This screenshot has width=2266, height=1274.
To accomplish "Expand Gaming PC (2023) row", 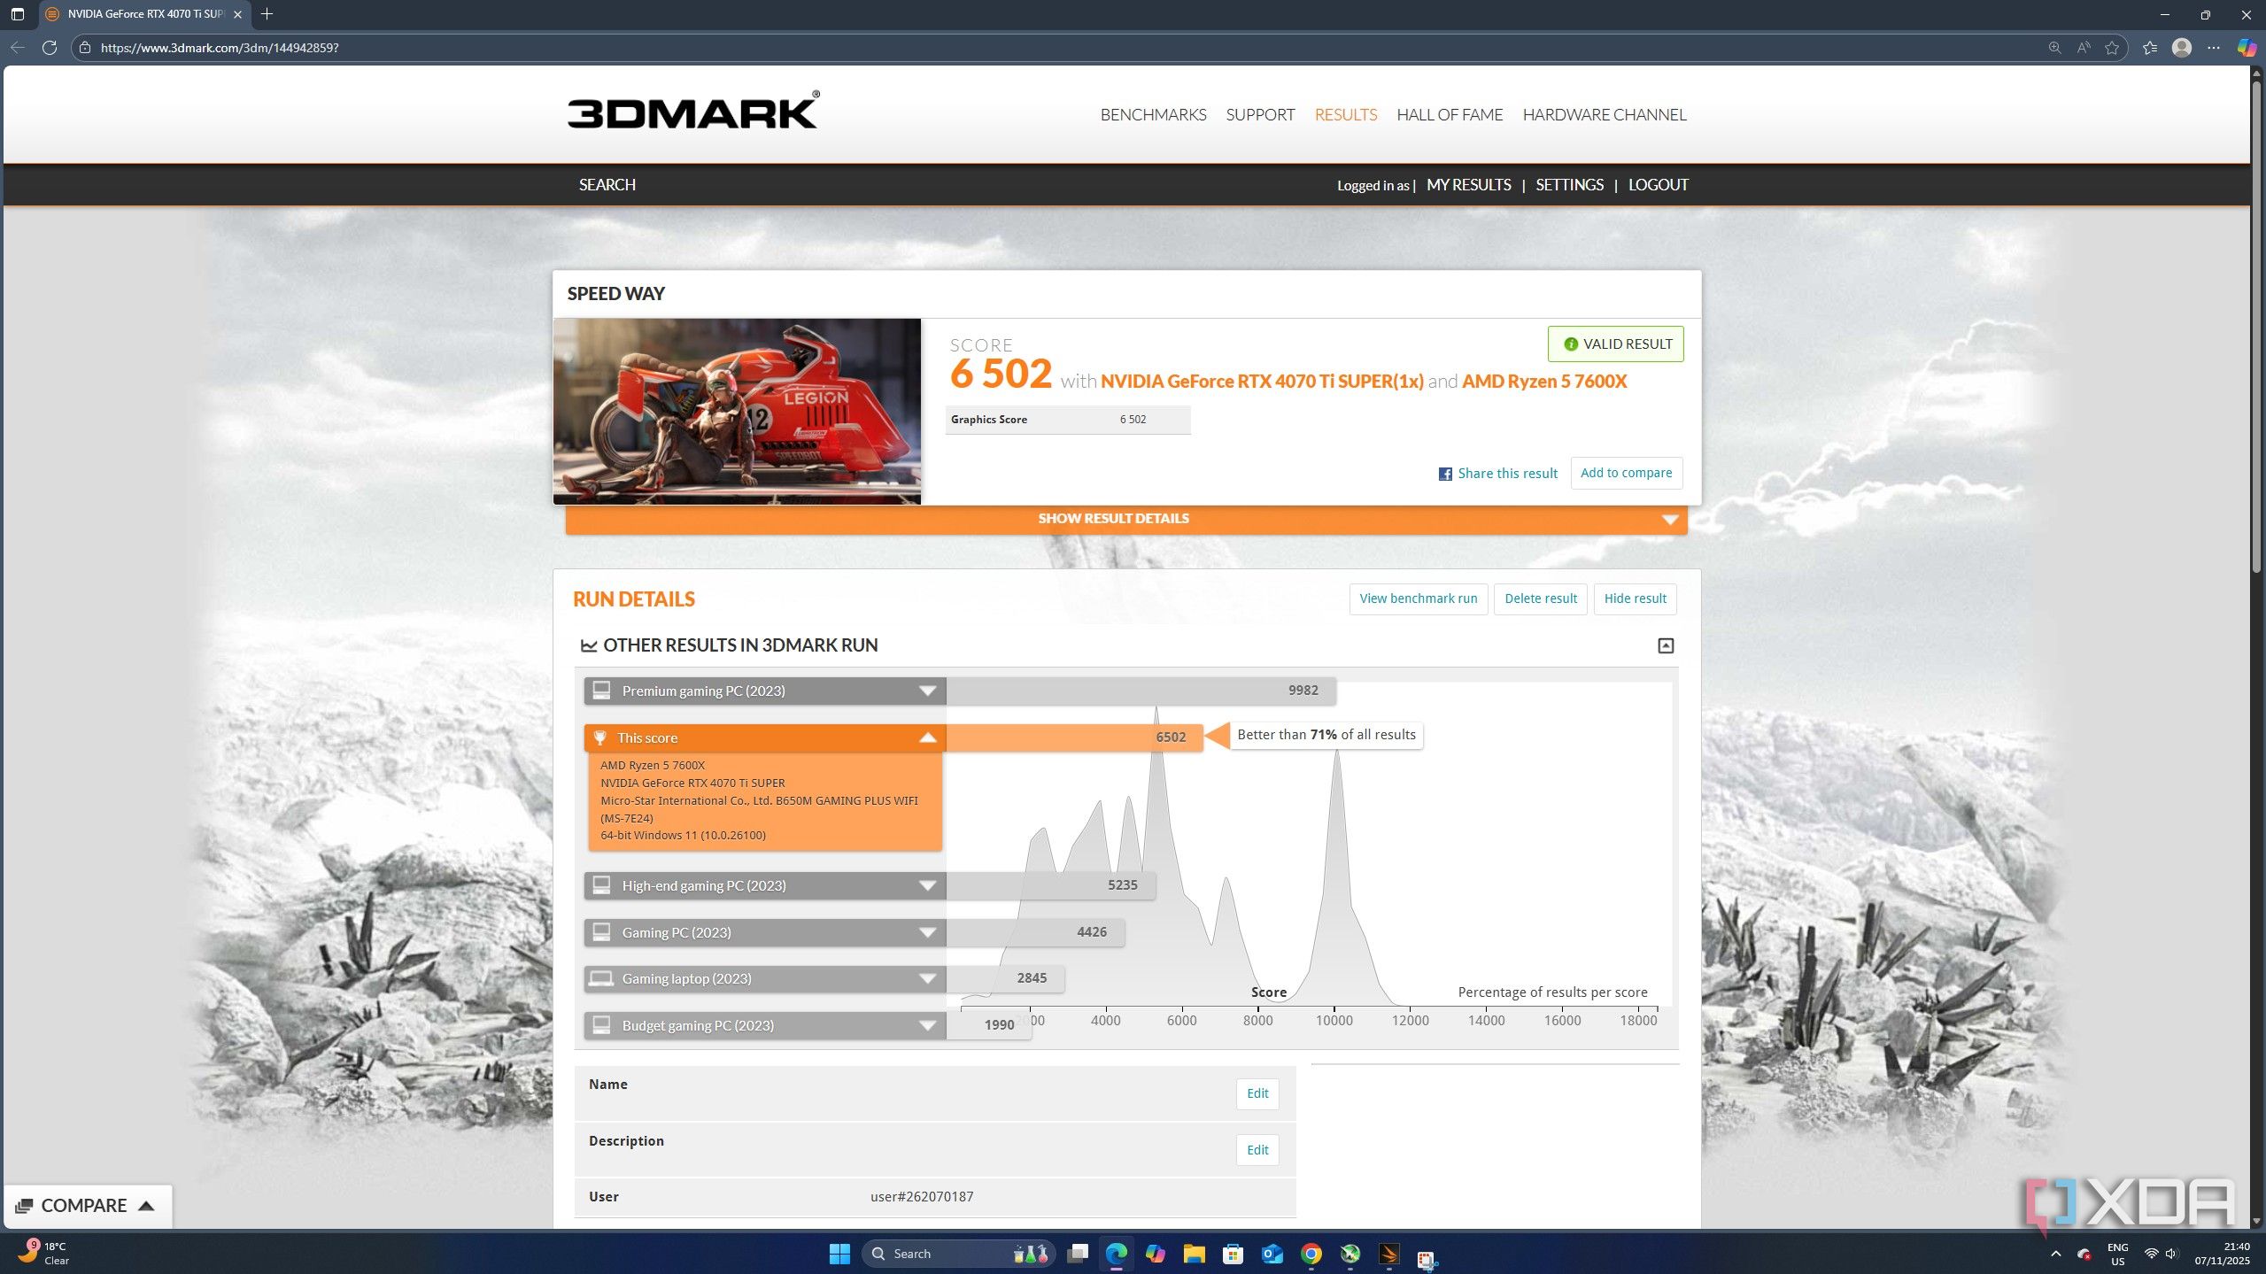I will [x=765, y=932].
